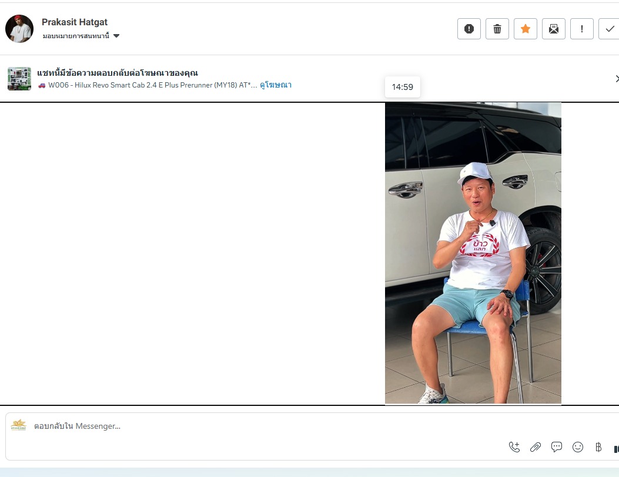The image size is (619, 477).
Task: Delete conversation using the trash icon
Action: click(497, 29)
